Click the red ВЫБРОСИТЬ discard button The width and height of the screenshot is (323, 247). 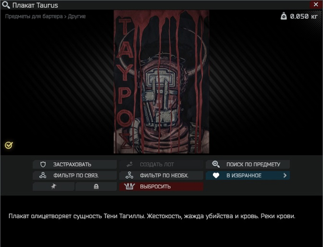(x=161, y=186)
